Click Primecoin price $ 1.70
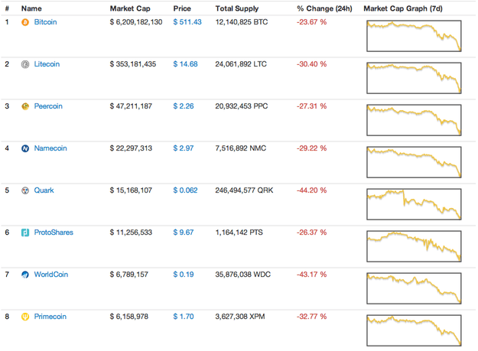This screenshot has width=478, height=351. 184,317
